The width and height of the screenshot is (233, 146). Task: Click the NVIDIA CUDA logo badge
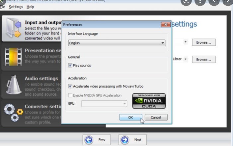[x=149, y=101]
